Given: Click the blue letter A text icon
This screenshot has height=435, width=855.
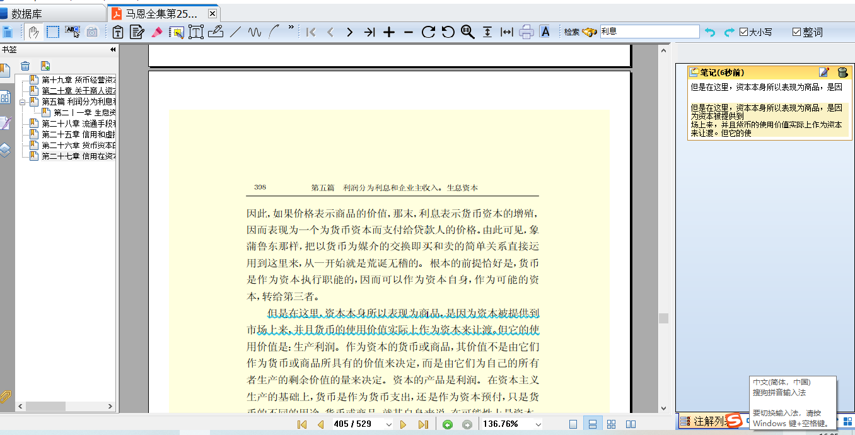Looking at the screenshot, I should point(545,32).
